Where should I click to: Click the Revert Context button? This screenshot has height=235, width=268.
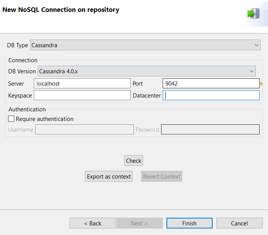click(161, 177)
